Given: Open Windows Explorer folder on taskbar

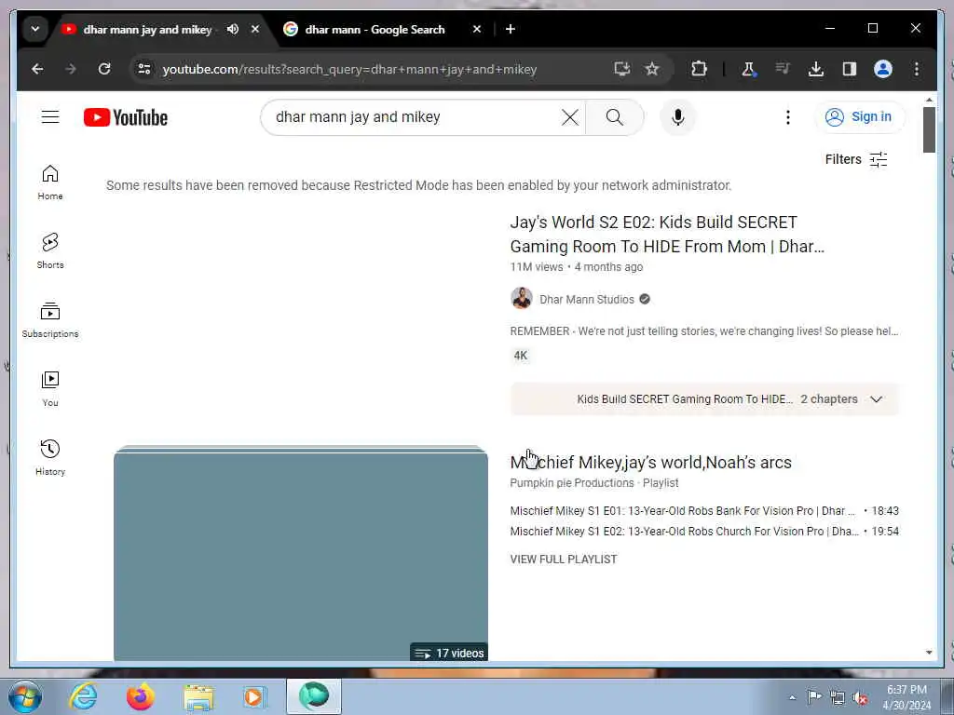Looking at the screenshot, I should (198, 696).
